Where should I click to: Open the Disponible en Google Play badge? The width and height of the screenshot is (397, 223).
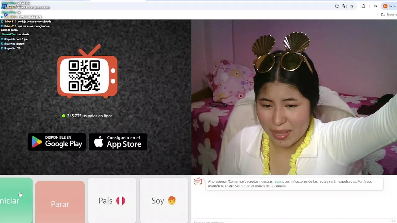pos(57,142)
